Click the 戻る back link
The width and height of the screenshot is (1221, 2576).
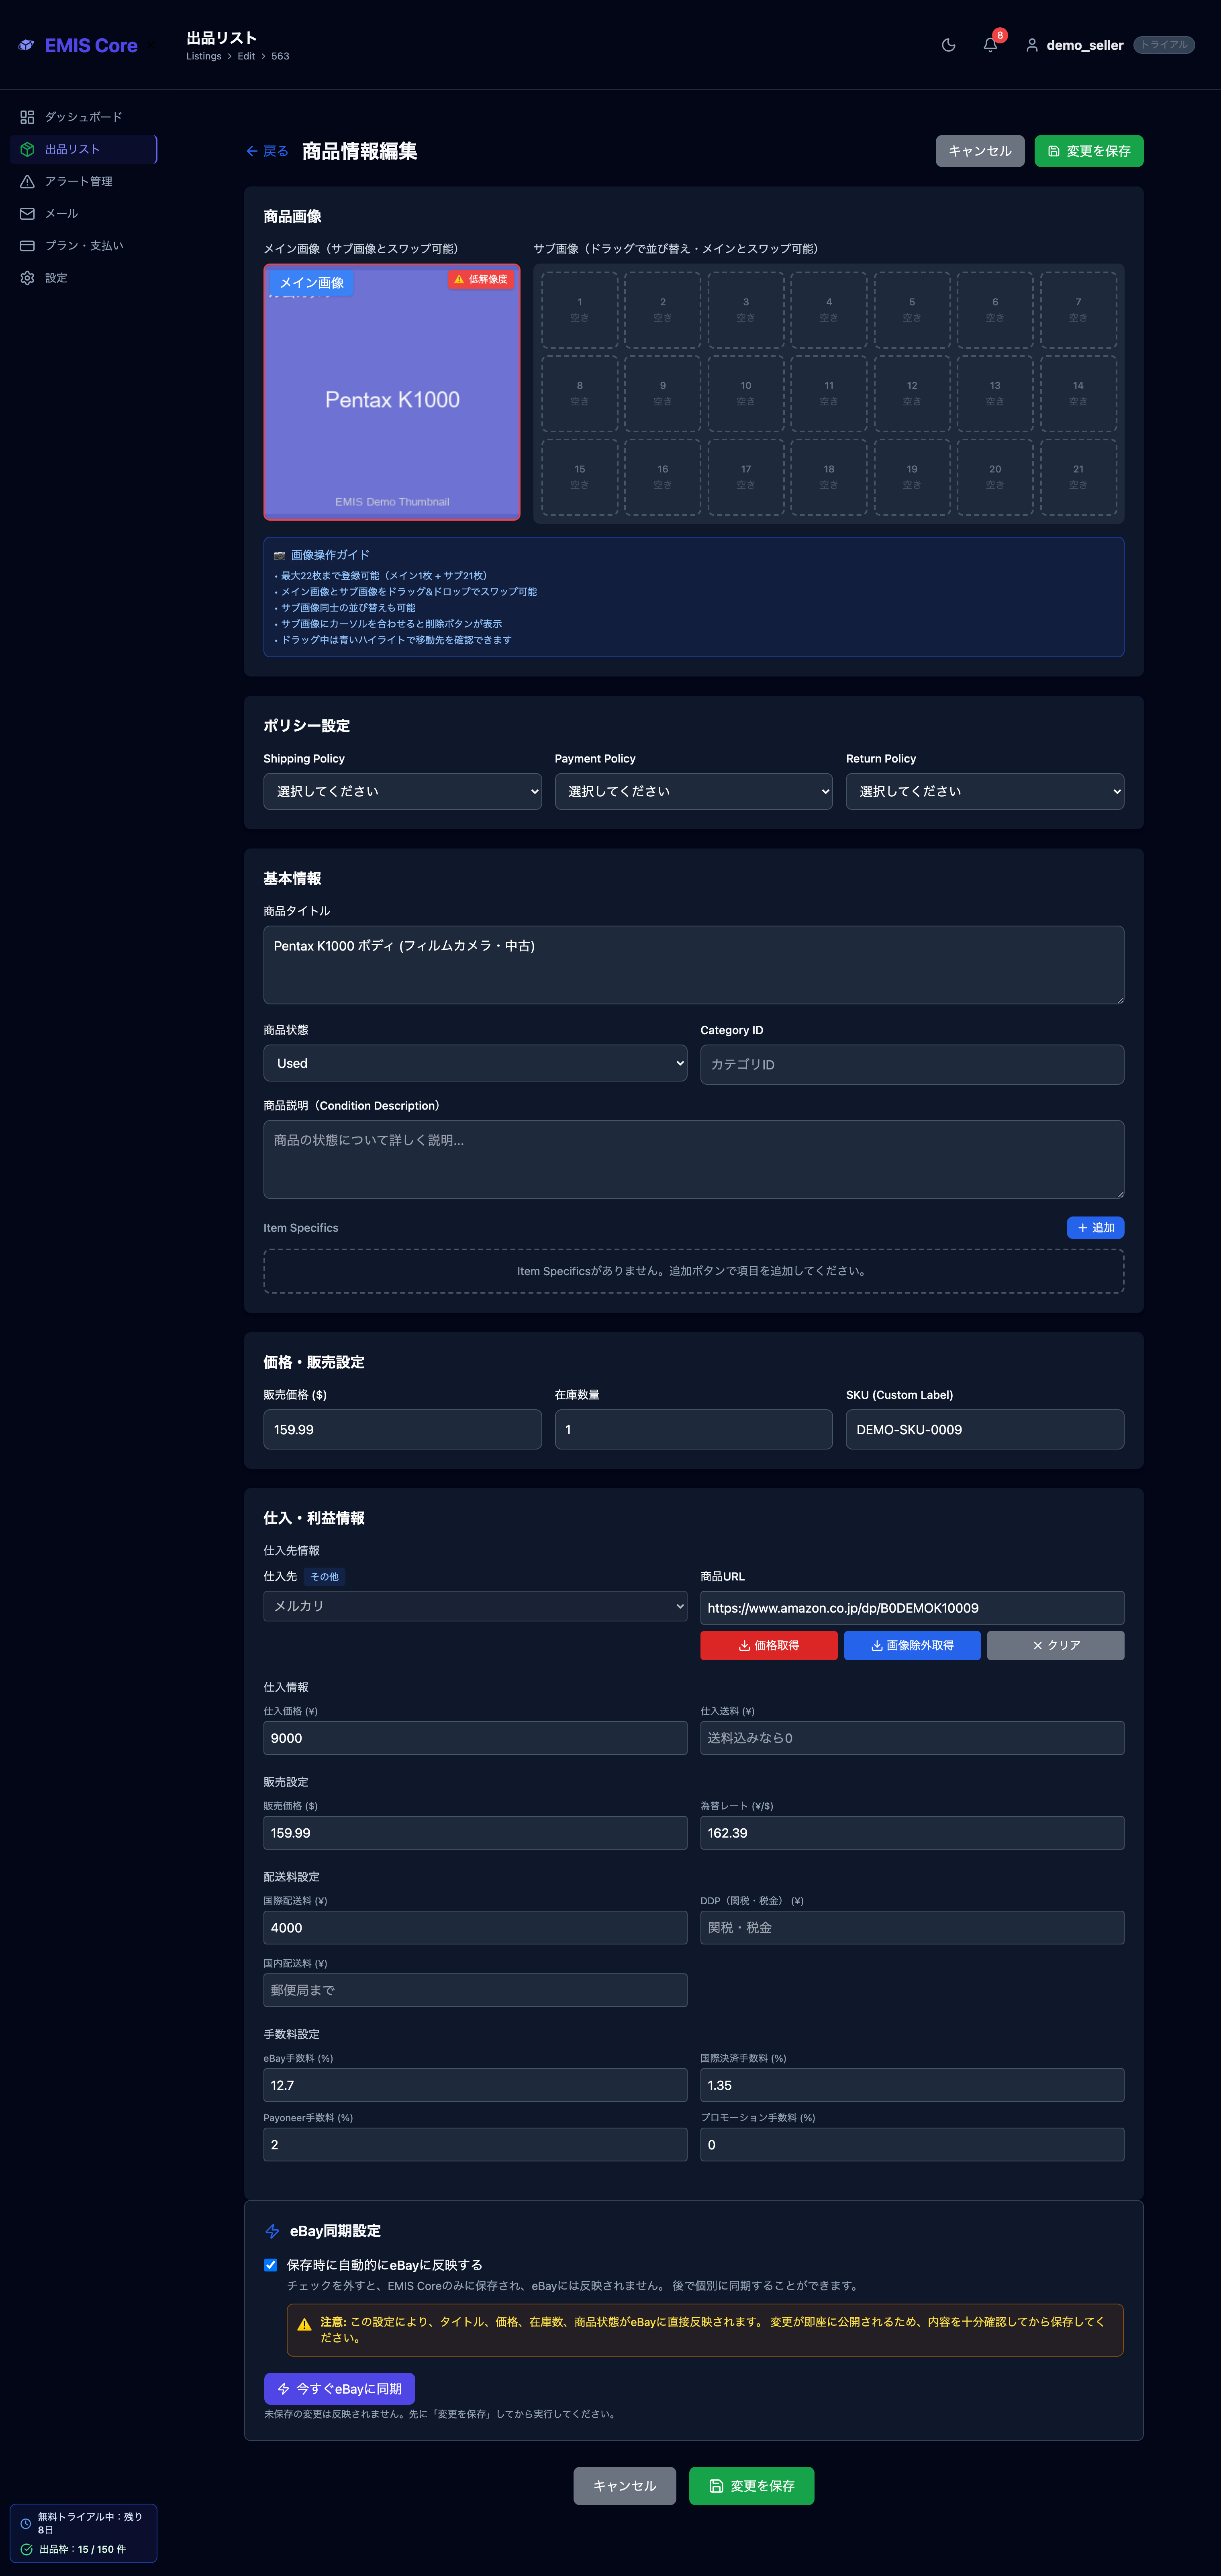tap(267, 151)
